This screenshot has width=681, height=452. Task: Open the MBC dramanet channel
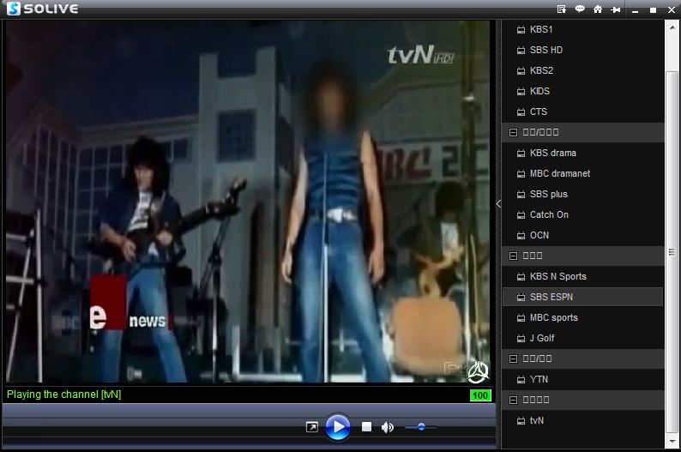tap(559, 173)
